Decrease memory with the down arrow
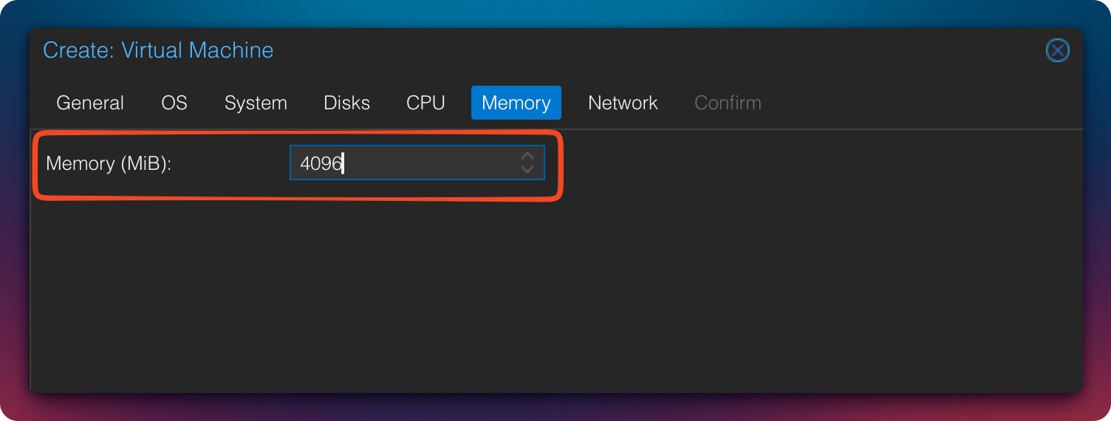Image resolution: width=1111 pixels, height=421 pixels. [x=527, y=169]
